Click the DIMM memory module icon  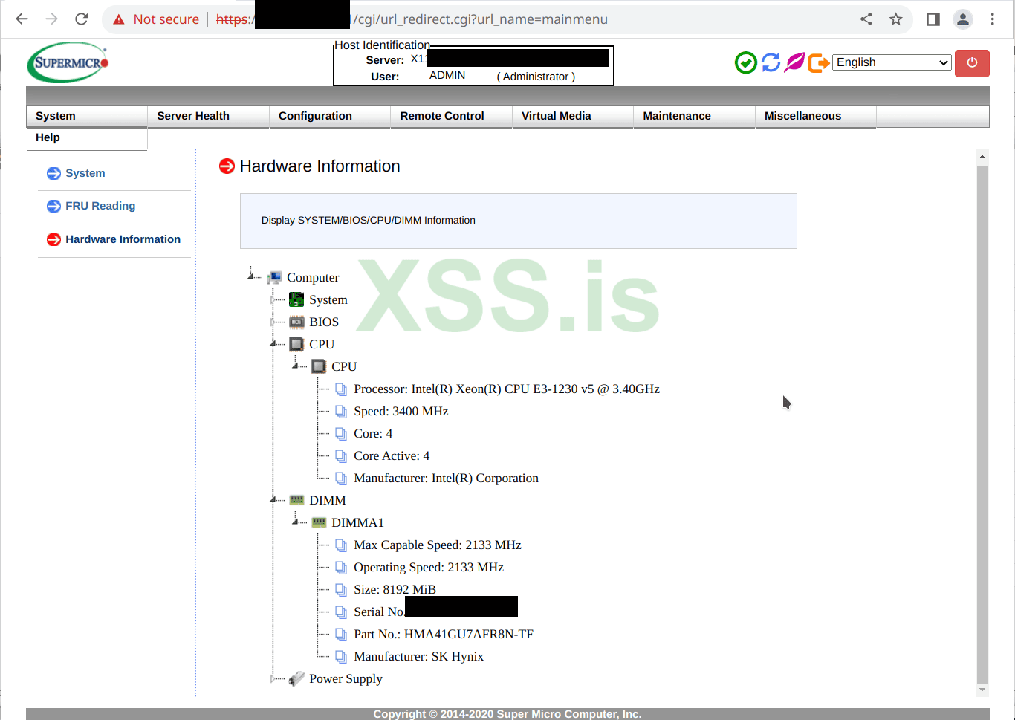point(297,499)
